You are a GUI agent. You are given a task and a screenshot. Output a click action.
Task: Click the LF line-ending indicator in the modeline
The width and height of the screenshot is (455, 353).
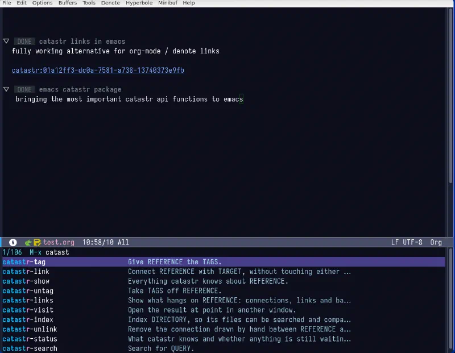click(x=395, y=242)
